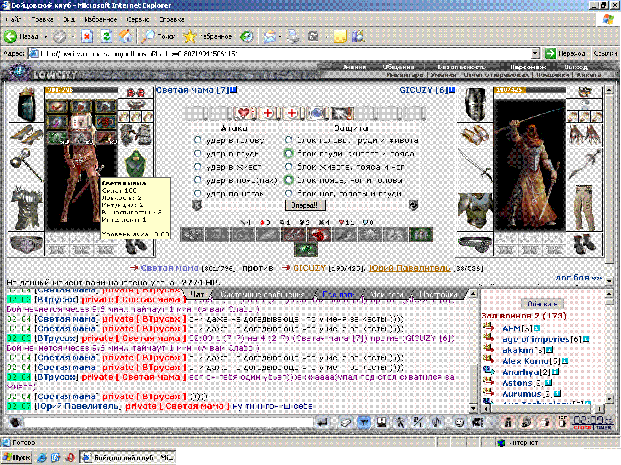
Task: Open the лог боя link
Action: 578,277
